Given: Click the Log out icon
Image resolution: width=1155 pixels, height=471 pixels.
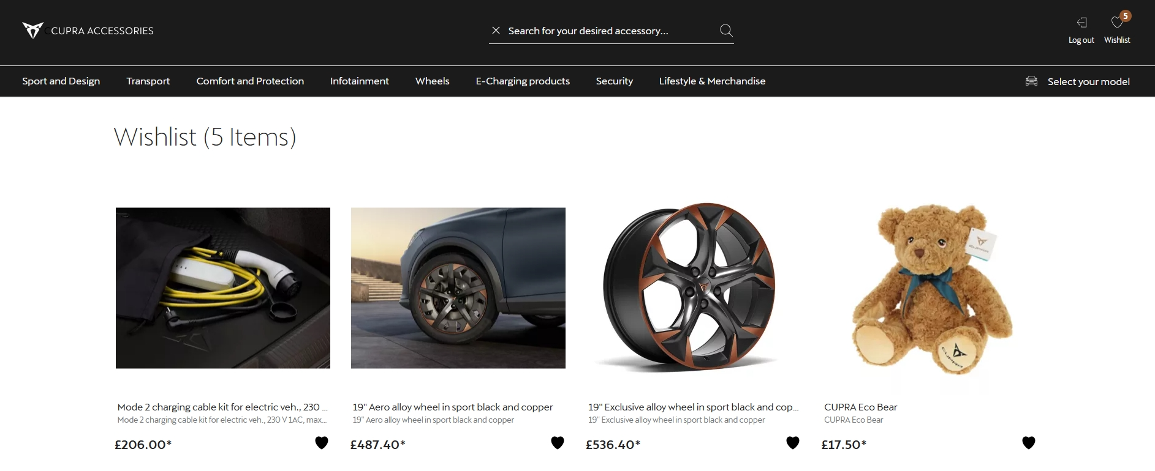Looking at the screenshot, I should point(1081,23).
